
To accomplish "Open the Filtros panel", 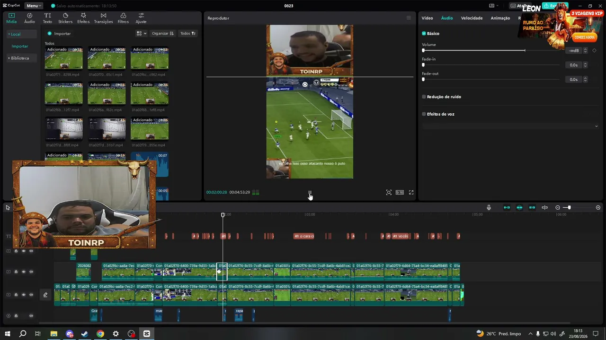I will point(123,18).
